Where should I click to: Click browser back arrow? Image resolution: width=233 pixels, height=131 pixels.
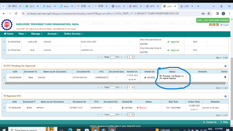(x=4, y=14)
